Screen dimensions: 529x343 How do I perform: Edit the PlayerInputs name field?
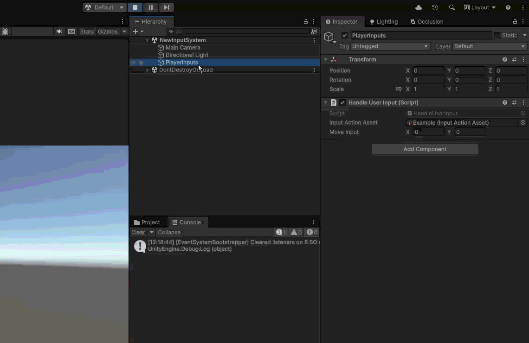[421, 35]
